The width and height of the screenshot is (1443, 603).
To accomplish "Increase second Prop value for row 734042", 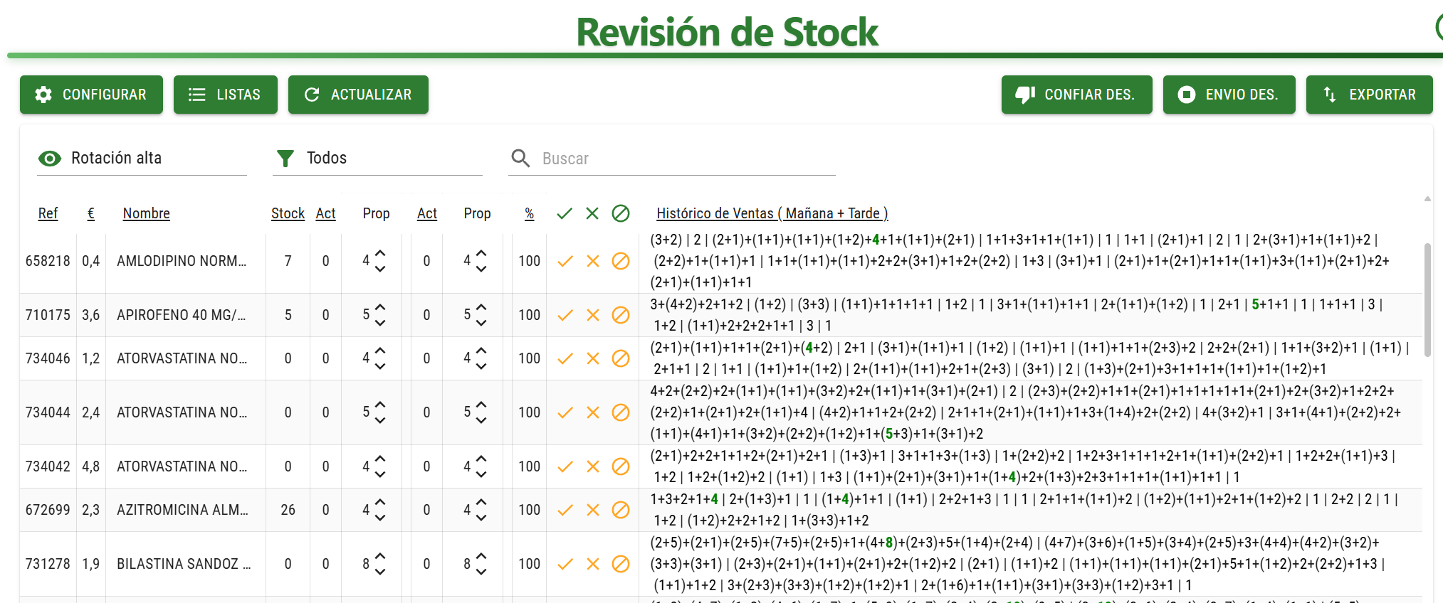I will 481,459.
